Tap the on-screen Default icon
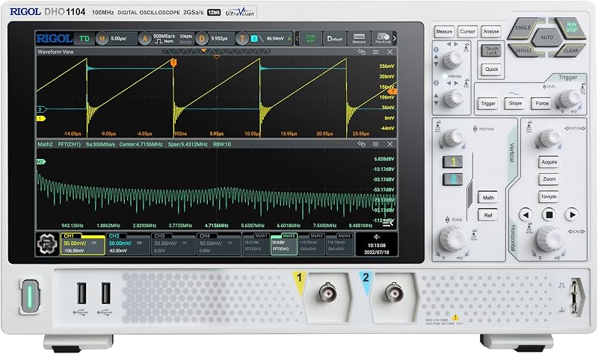This screenshot has width=598, height=354. 334,39
